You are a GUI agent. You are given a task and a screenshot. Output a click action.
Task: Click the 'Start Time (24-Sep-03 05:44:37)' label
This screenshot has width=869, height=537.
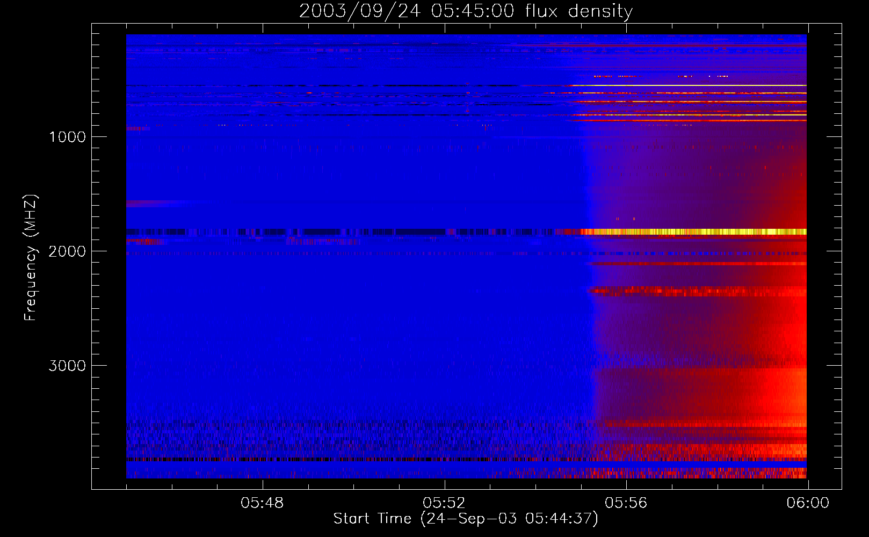466,519
